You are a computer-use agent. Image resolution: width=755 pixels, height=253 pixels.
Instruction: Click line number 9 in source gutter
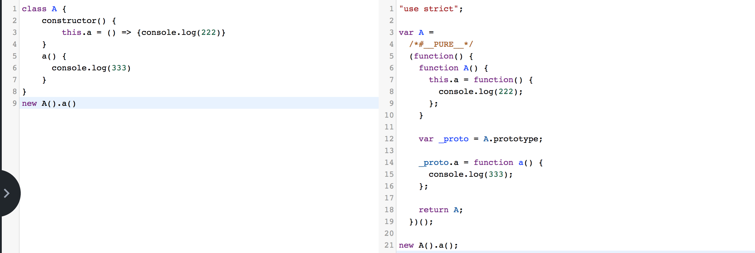click(x=15, y=103)
